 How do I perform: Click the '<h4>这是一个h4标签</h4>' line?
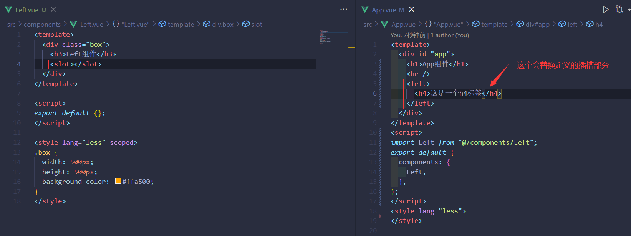pos(458,93)
